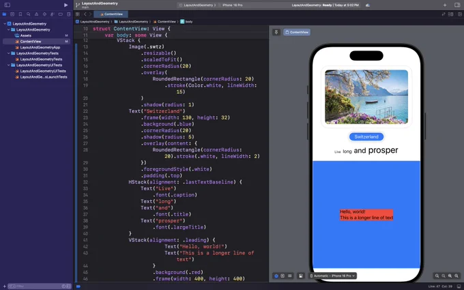This screenshot has height=290, width=464.
Task: Click the project LayoutAndGeometry breadcrumb in jump bar
Action: coord(92,22)
